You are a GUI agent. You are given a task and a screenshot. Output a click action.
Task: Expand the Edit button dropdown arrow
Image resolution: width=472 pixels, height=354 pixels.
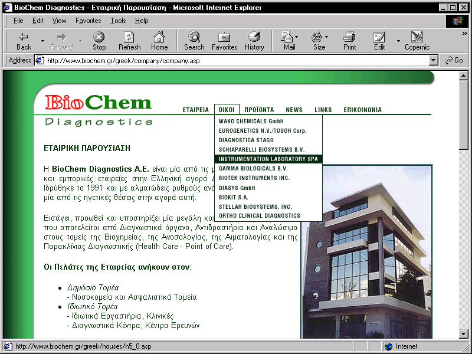[x=398, y=41]
